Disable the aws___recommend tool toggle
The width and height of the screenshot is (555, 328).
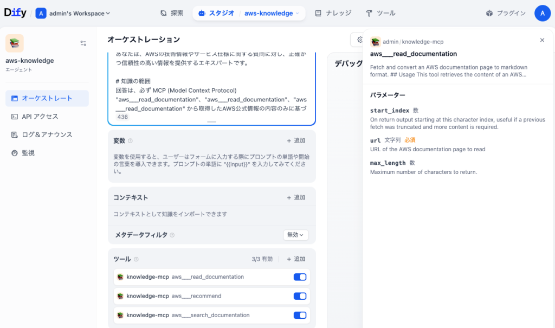click(300, 296)
